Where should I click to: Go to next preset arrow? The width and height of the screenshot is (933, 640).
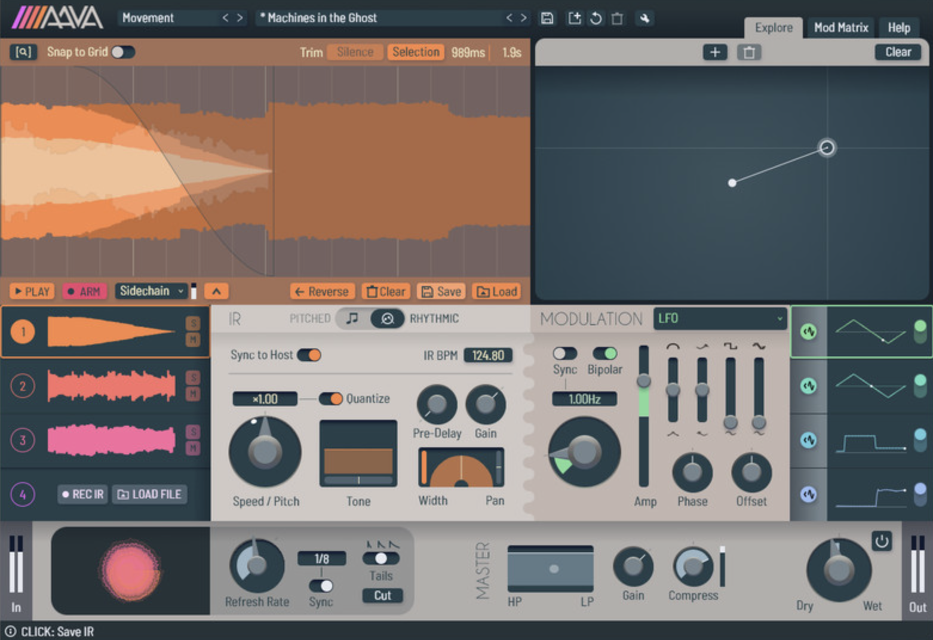coord(524,18)
